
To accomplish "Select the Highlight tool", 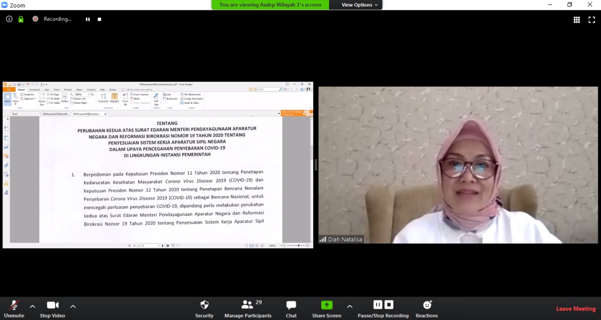I will (115, 98).
